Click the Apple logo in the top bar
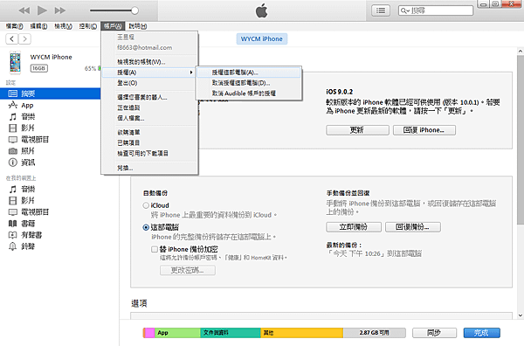524x346 pixels. coord(262,10)
